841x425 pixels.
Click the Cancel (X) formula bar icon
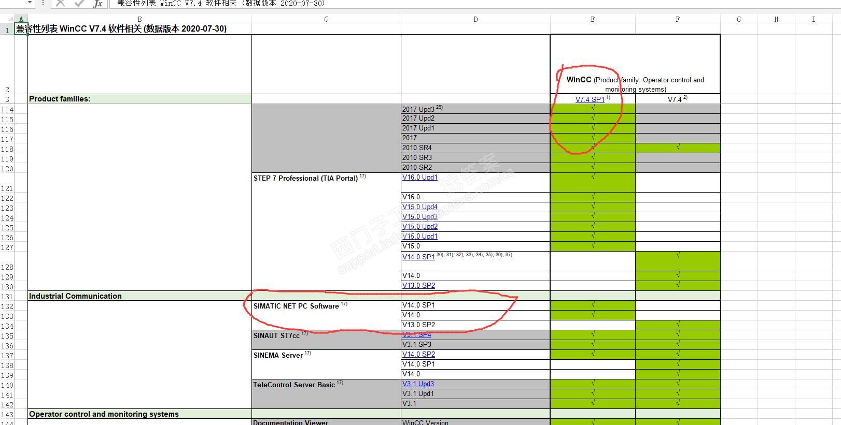[61, 3]
